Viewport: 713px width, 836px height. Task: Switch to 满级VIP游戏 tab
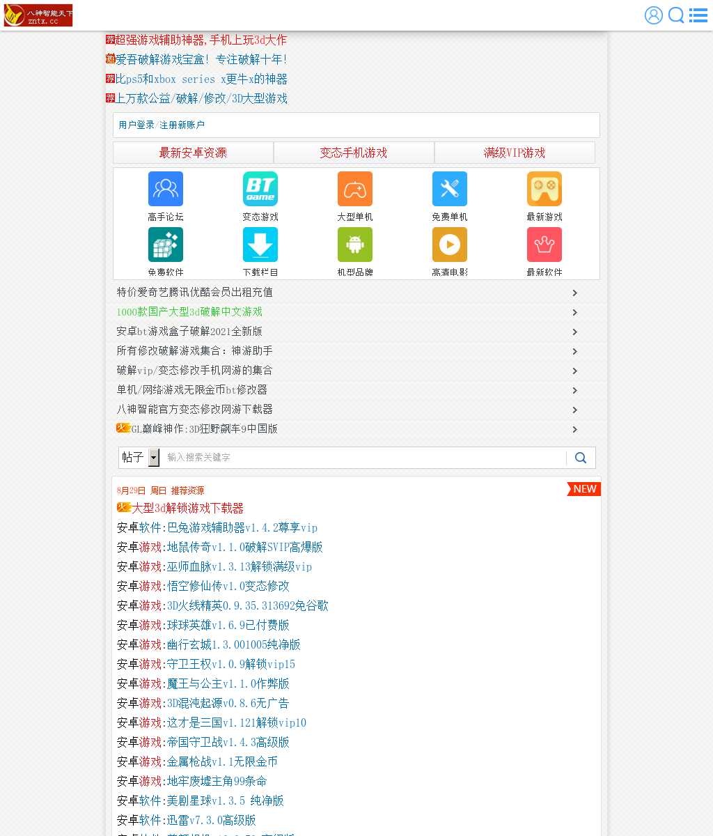[515, 153]
